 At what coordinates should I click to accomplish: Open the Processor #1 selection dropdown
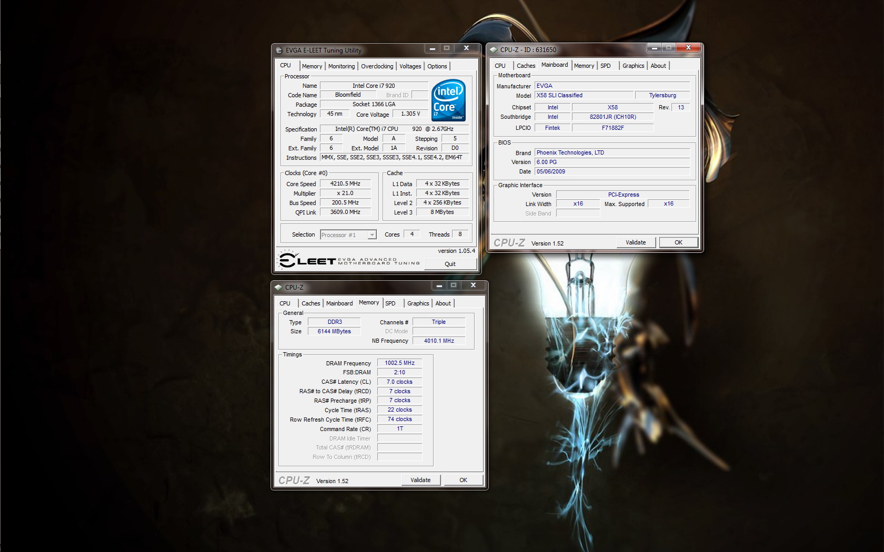(x=372, y=235)
